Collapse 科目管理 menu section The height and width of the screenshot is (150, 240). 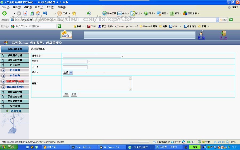point(15,65)
